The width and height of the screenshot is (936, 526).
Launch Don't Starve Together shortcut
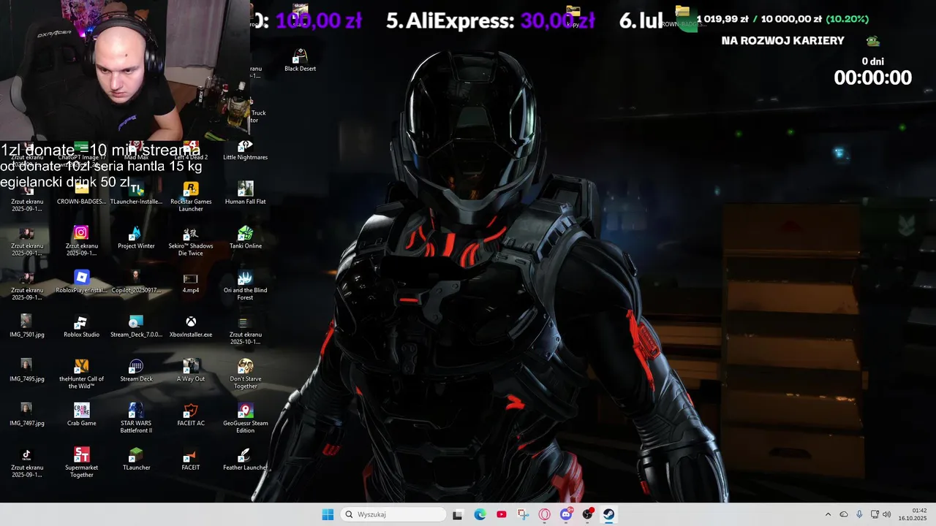[x=245, y=375]
